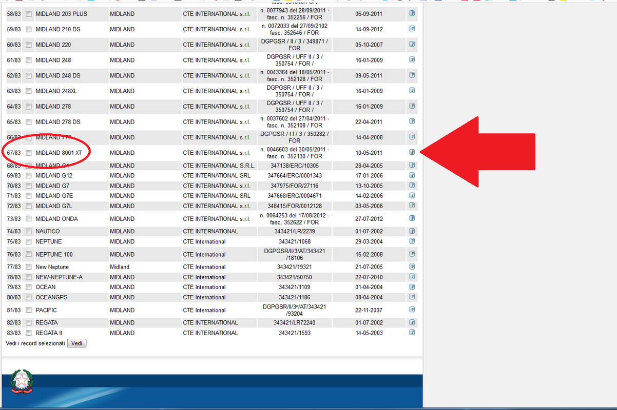Open details icon for MIDLAND G7E row

(412, 195)
